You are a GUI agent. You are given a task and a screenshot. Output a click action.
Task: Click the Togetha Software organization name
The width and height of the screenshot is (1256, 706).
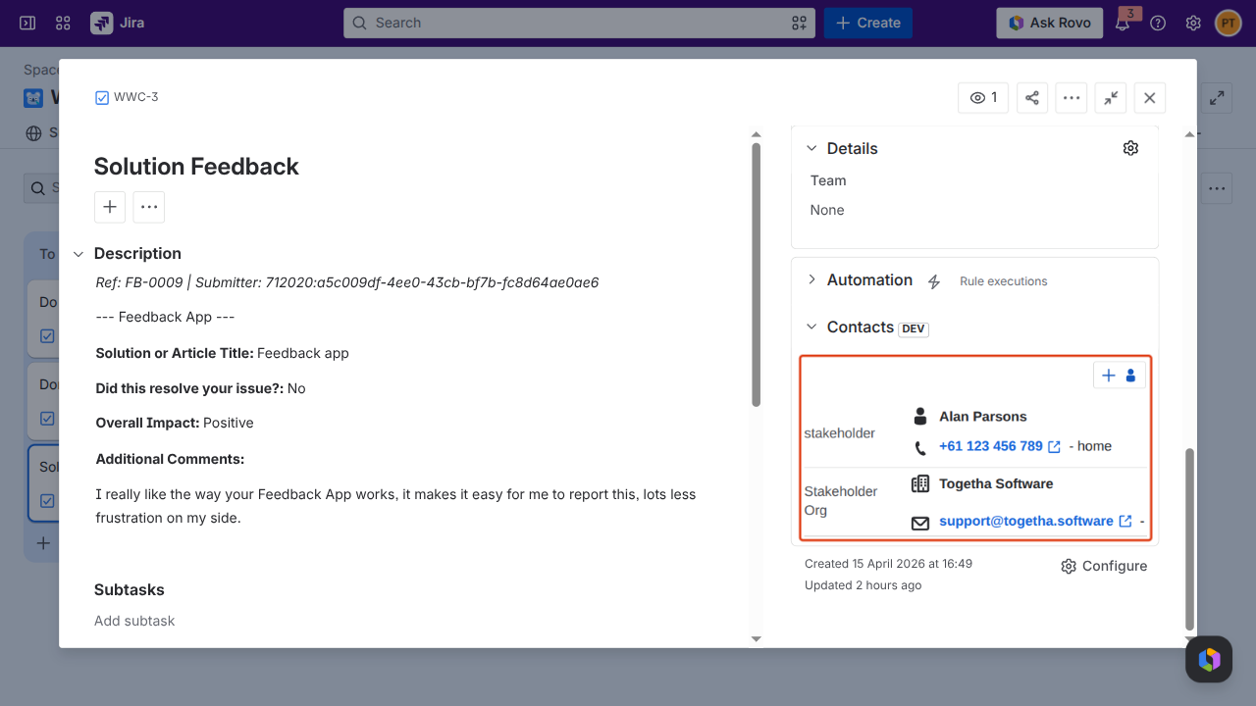pos(996,484)
